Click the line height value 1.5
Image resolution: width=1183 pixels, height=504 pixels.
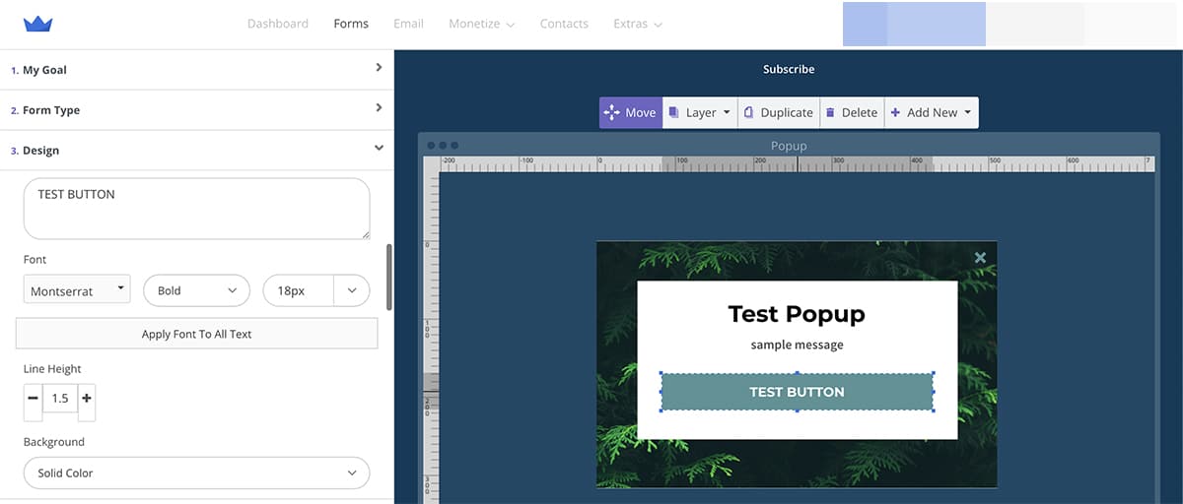60,399
